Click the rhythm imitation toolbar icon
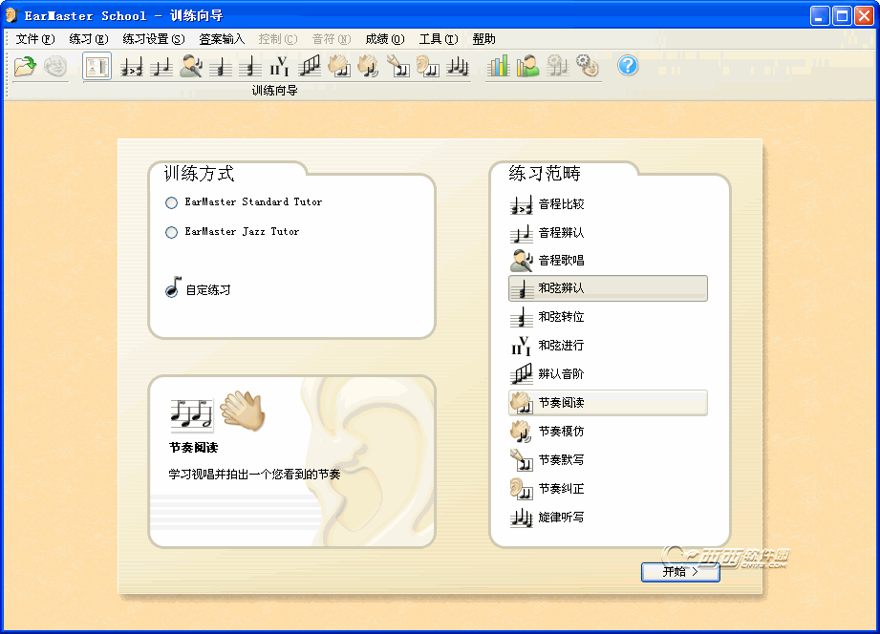Image resolution: width=880 pixels, height=634 pixels. [369, 66]
